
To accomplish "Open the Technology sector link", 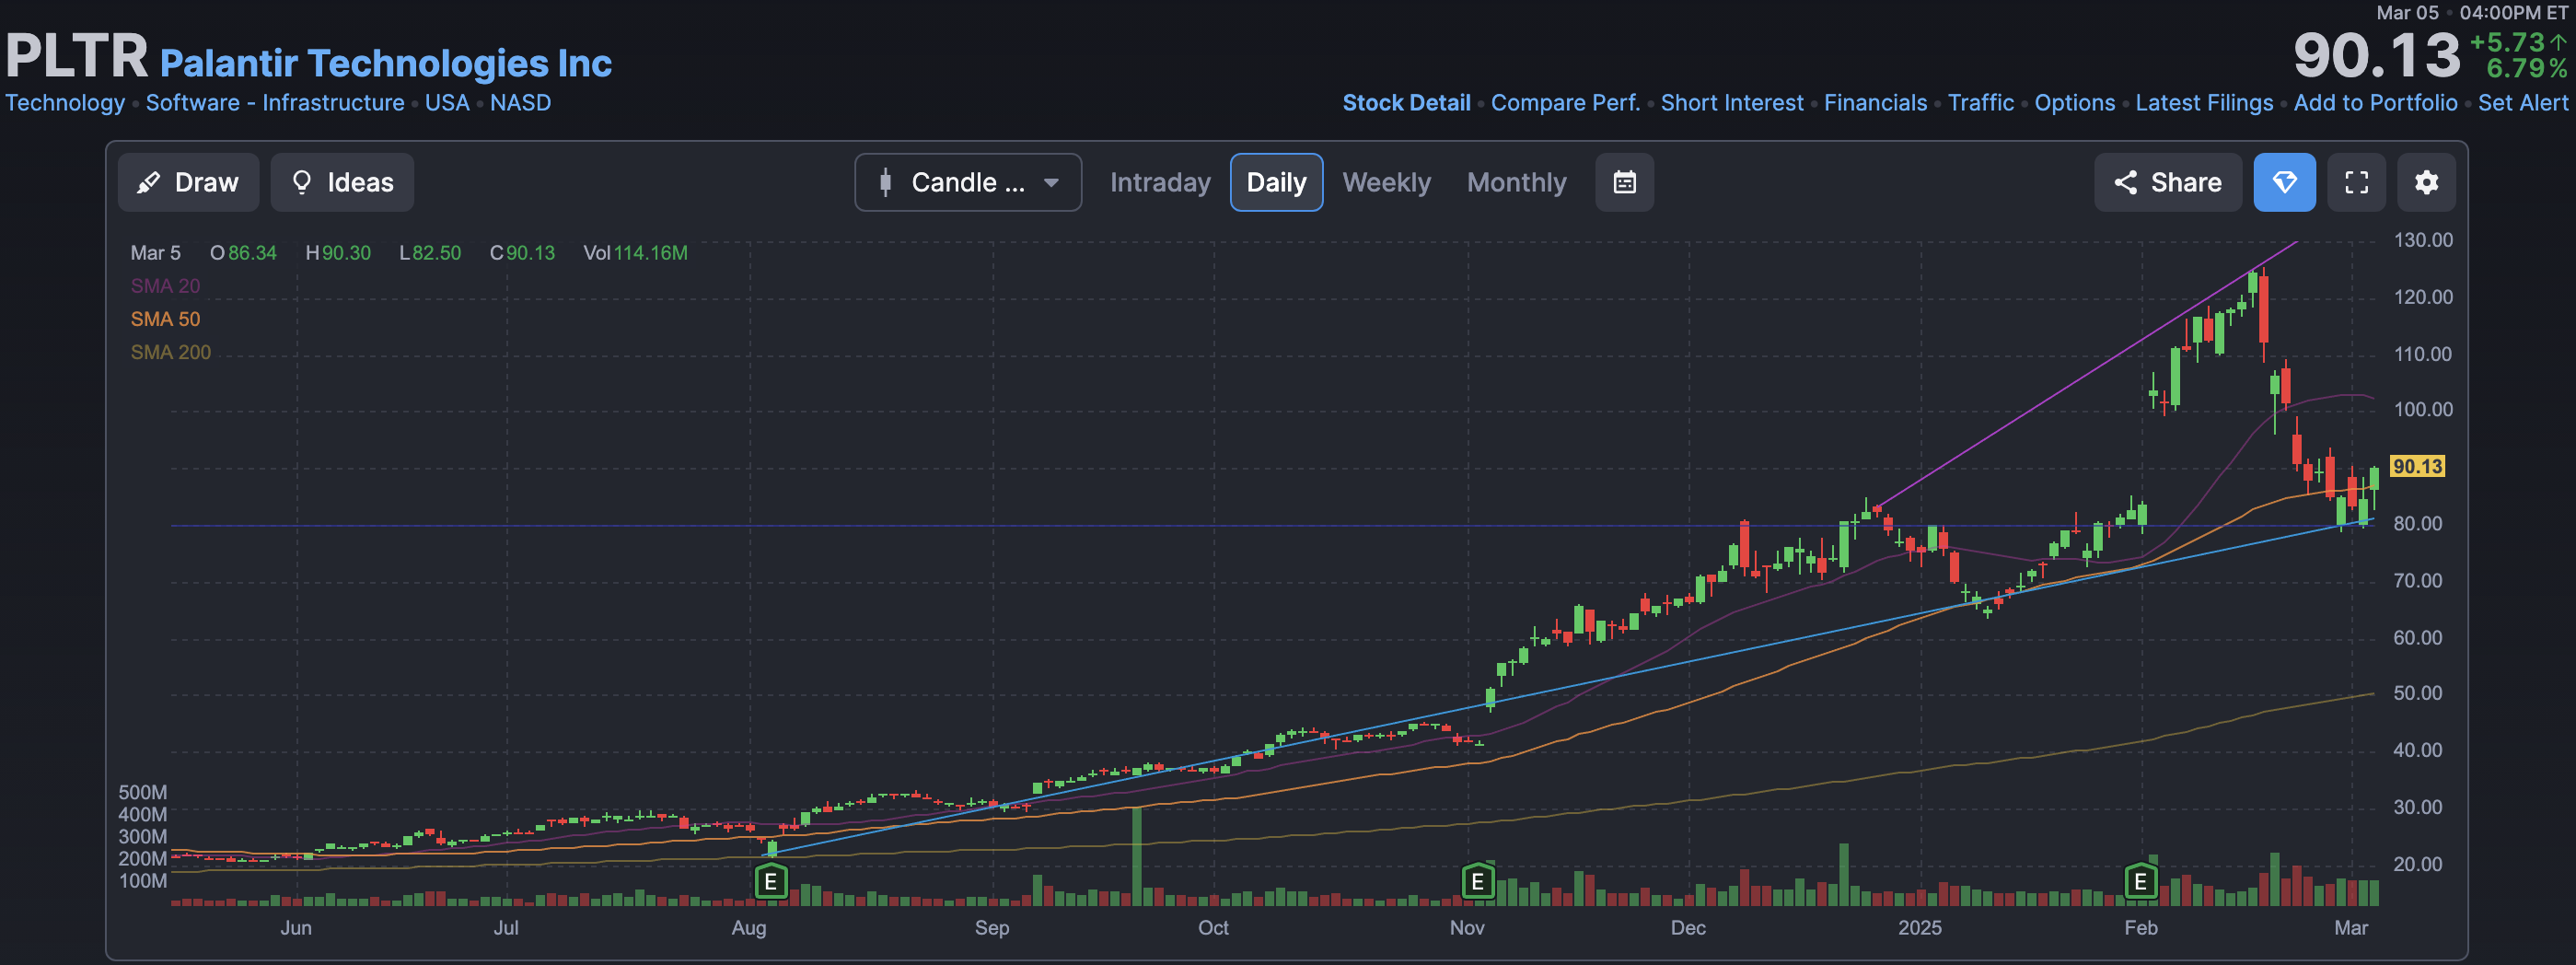I will pyautogui.click(x=65, y=103).
